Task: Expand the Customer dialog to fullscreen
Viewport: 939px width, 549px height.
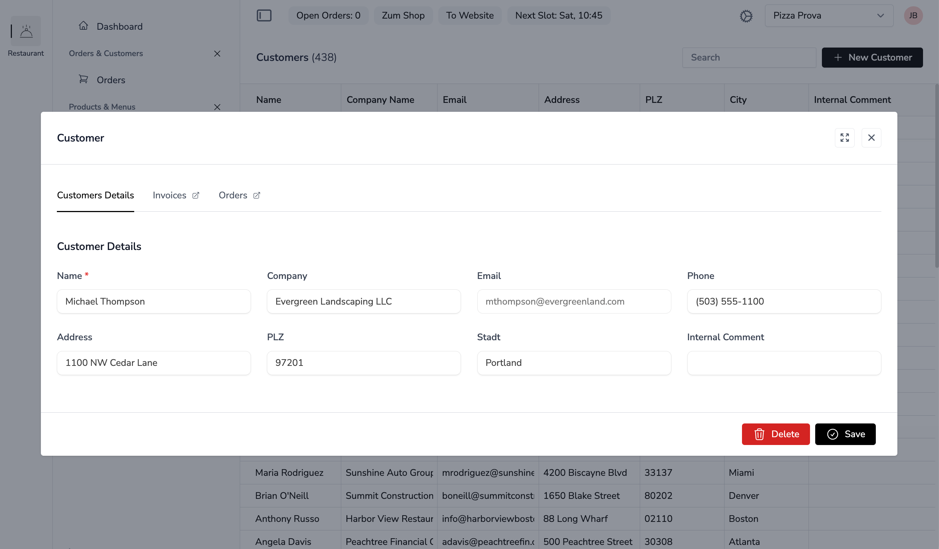Action: coord(845,138)
